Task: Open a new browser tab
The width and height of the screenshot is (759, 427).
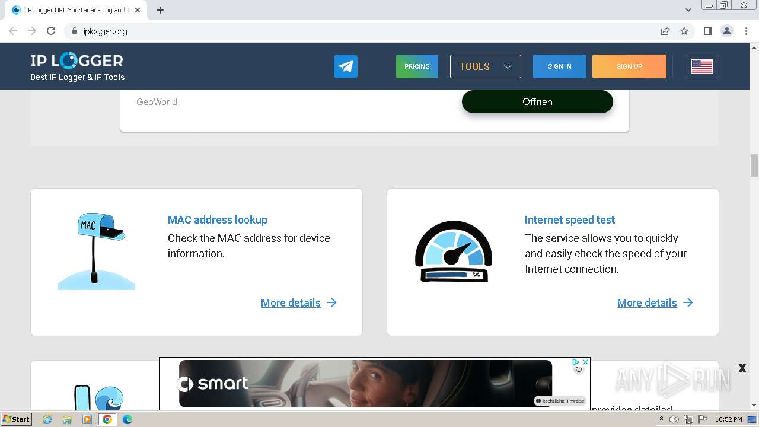Action: coord(160,10)
